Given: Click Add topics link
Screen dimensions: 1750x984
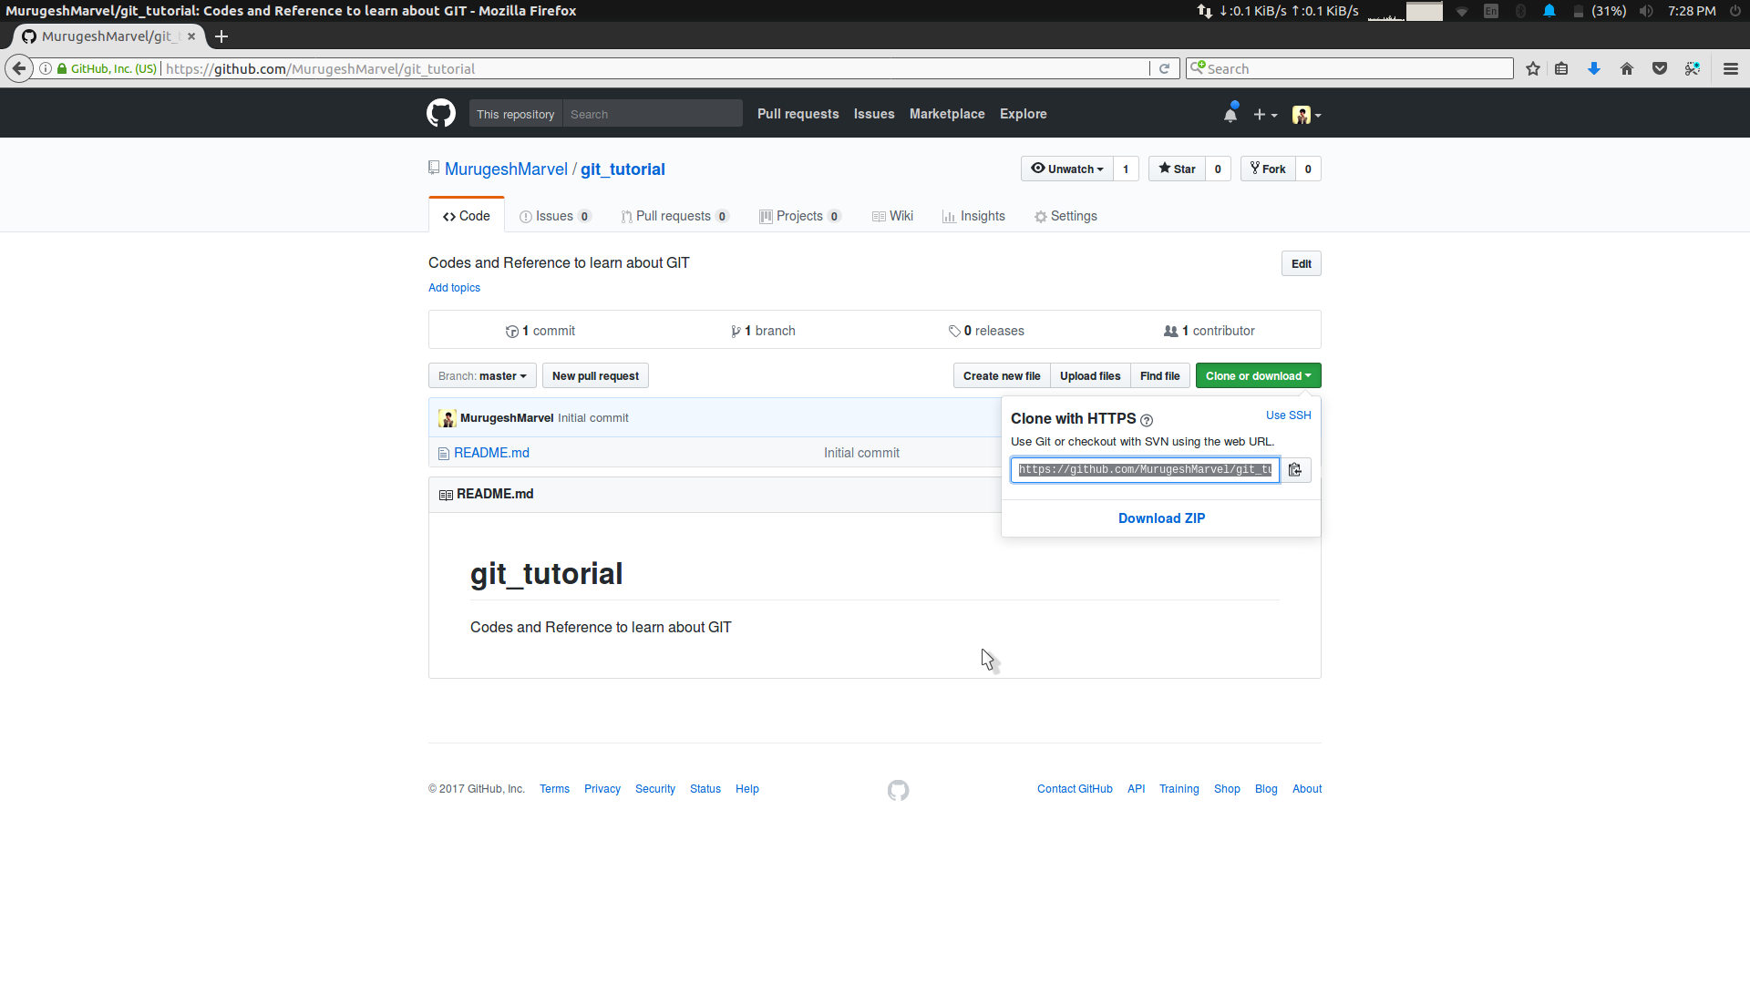Looking at the screenshot, I should (x=454, y=288).
